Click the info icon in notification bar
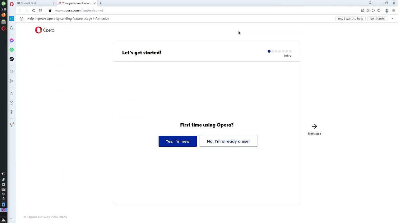 (21, 19)
